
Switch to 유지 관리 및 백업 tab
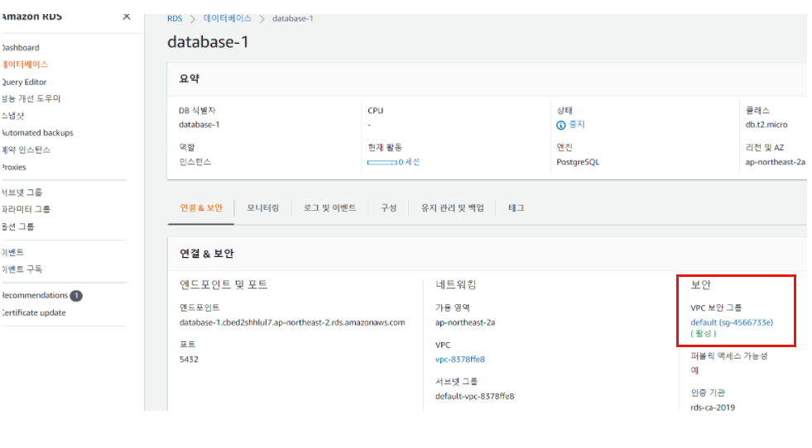[452, 208]
